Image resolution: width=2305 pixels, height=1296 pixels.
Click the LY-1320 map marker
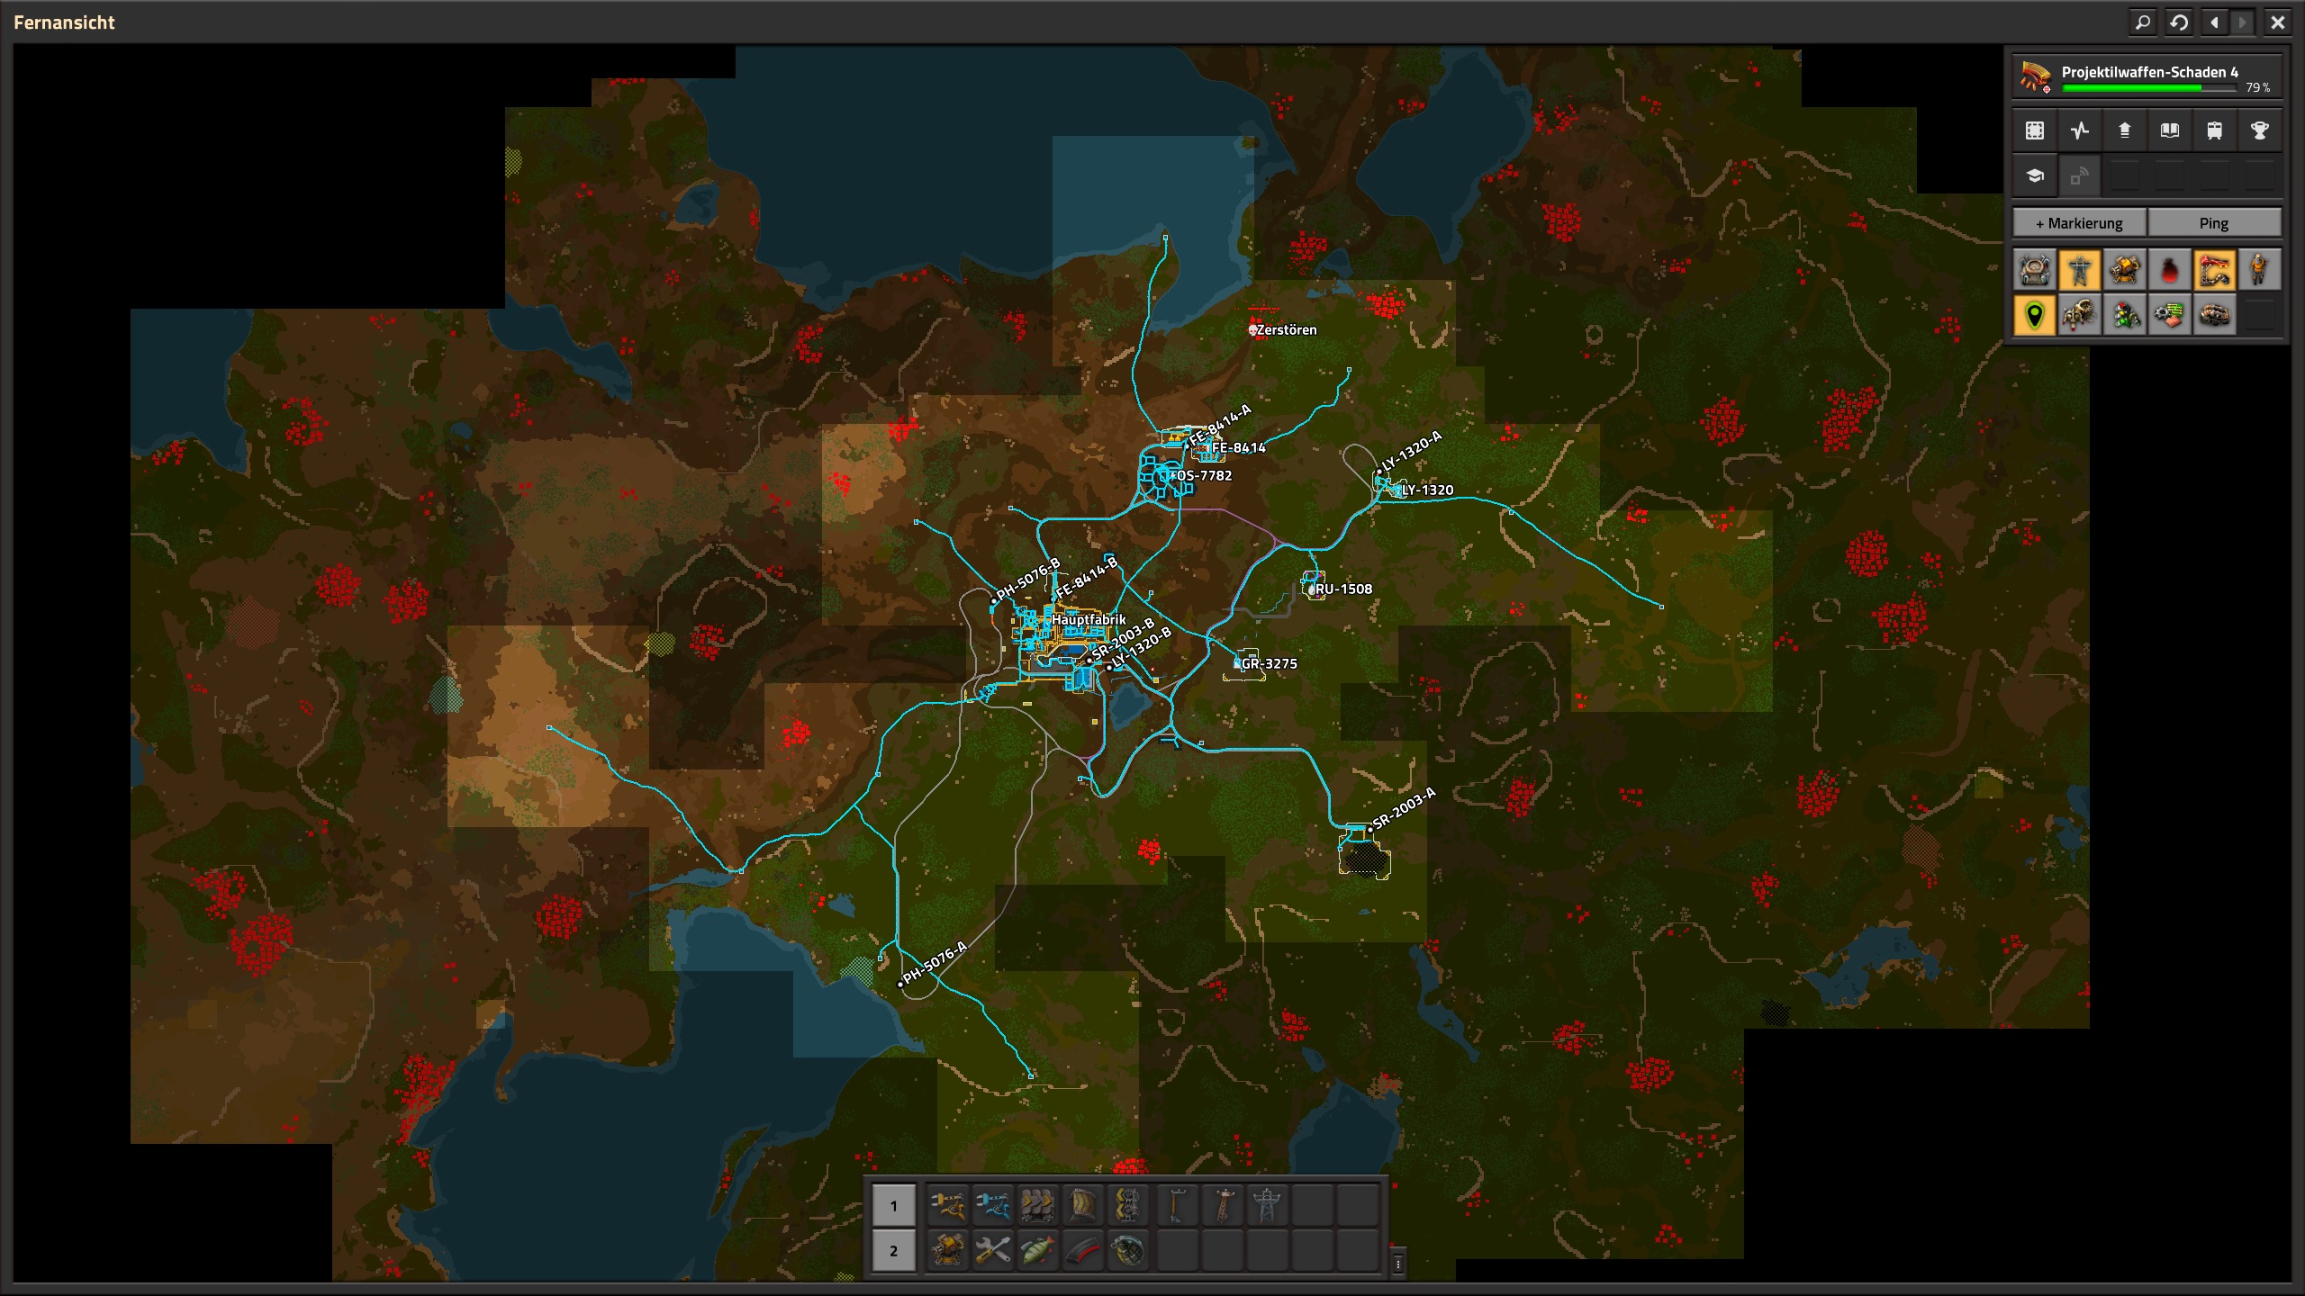[1426, 490]
